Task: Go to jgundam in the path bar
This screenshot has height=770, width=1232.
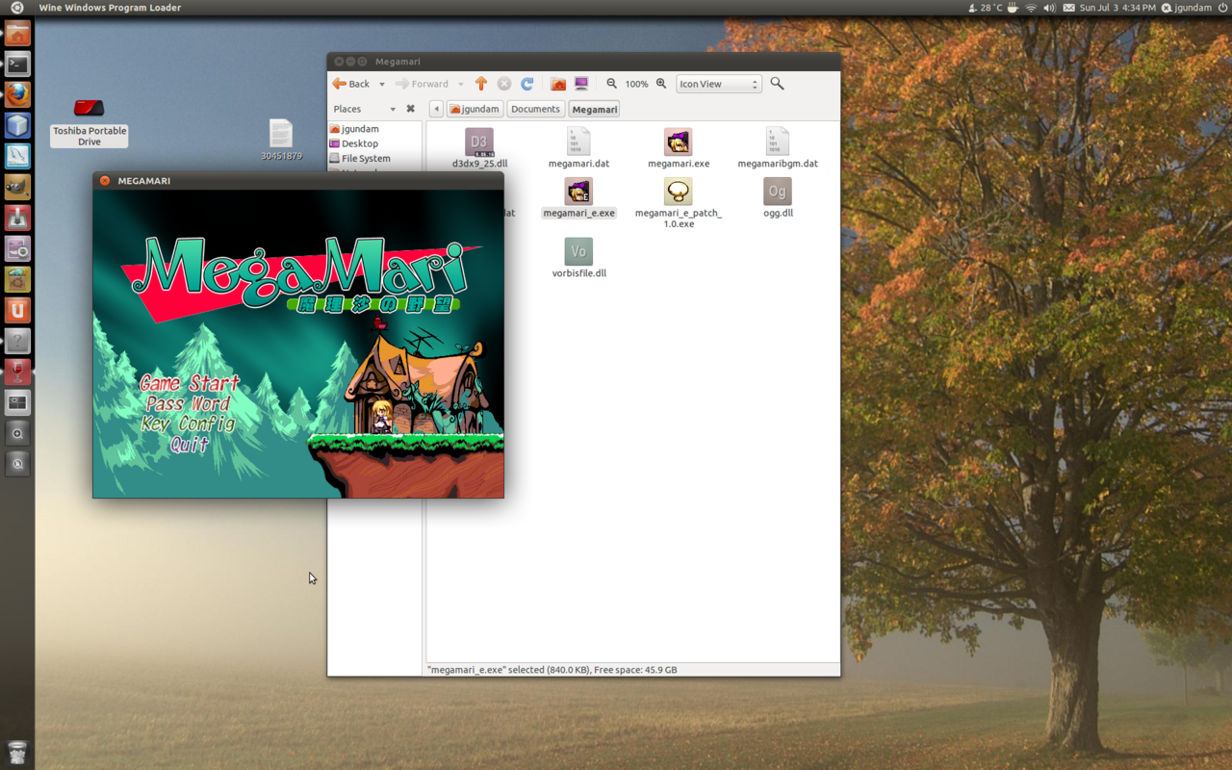Action: click(x=475, y=109)
